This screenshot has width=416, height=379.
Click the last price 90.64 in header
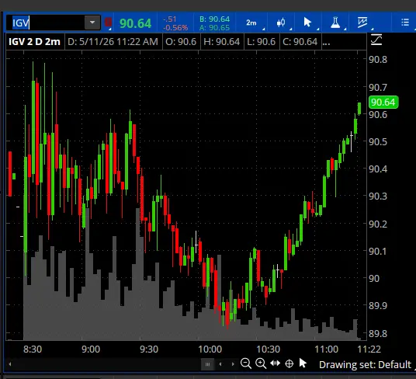pyautogui.click(x=135, y=23)
